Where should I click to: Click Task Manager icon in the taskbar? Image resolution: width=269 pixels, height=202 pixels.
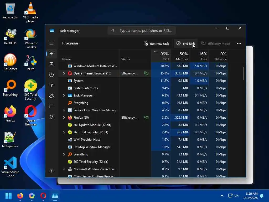tap(55, 196)
